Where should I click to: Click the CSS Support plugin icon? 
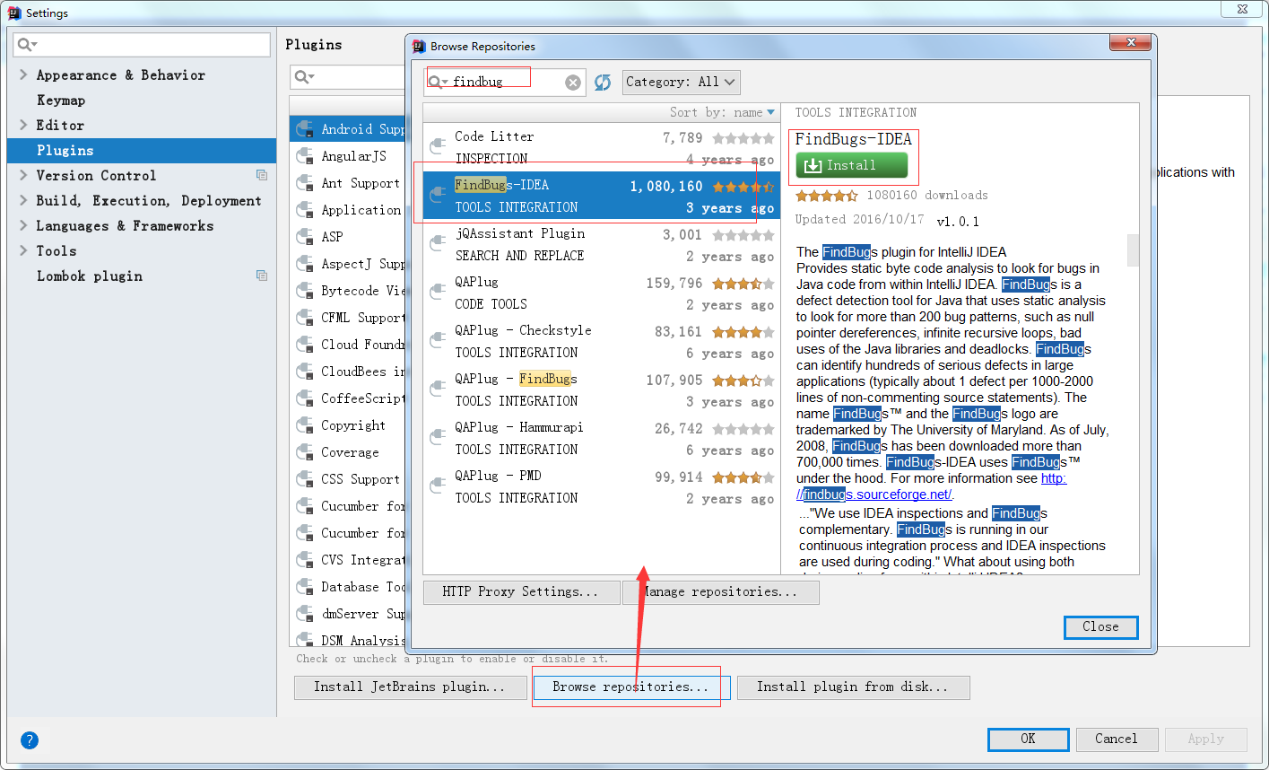[305, 479]
